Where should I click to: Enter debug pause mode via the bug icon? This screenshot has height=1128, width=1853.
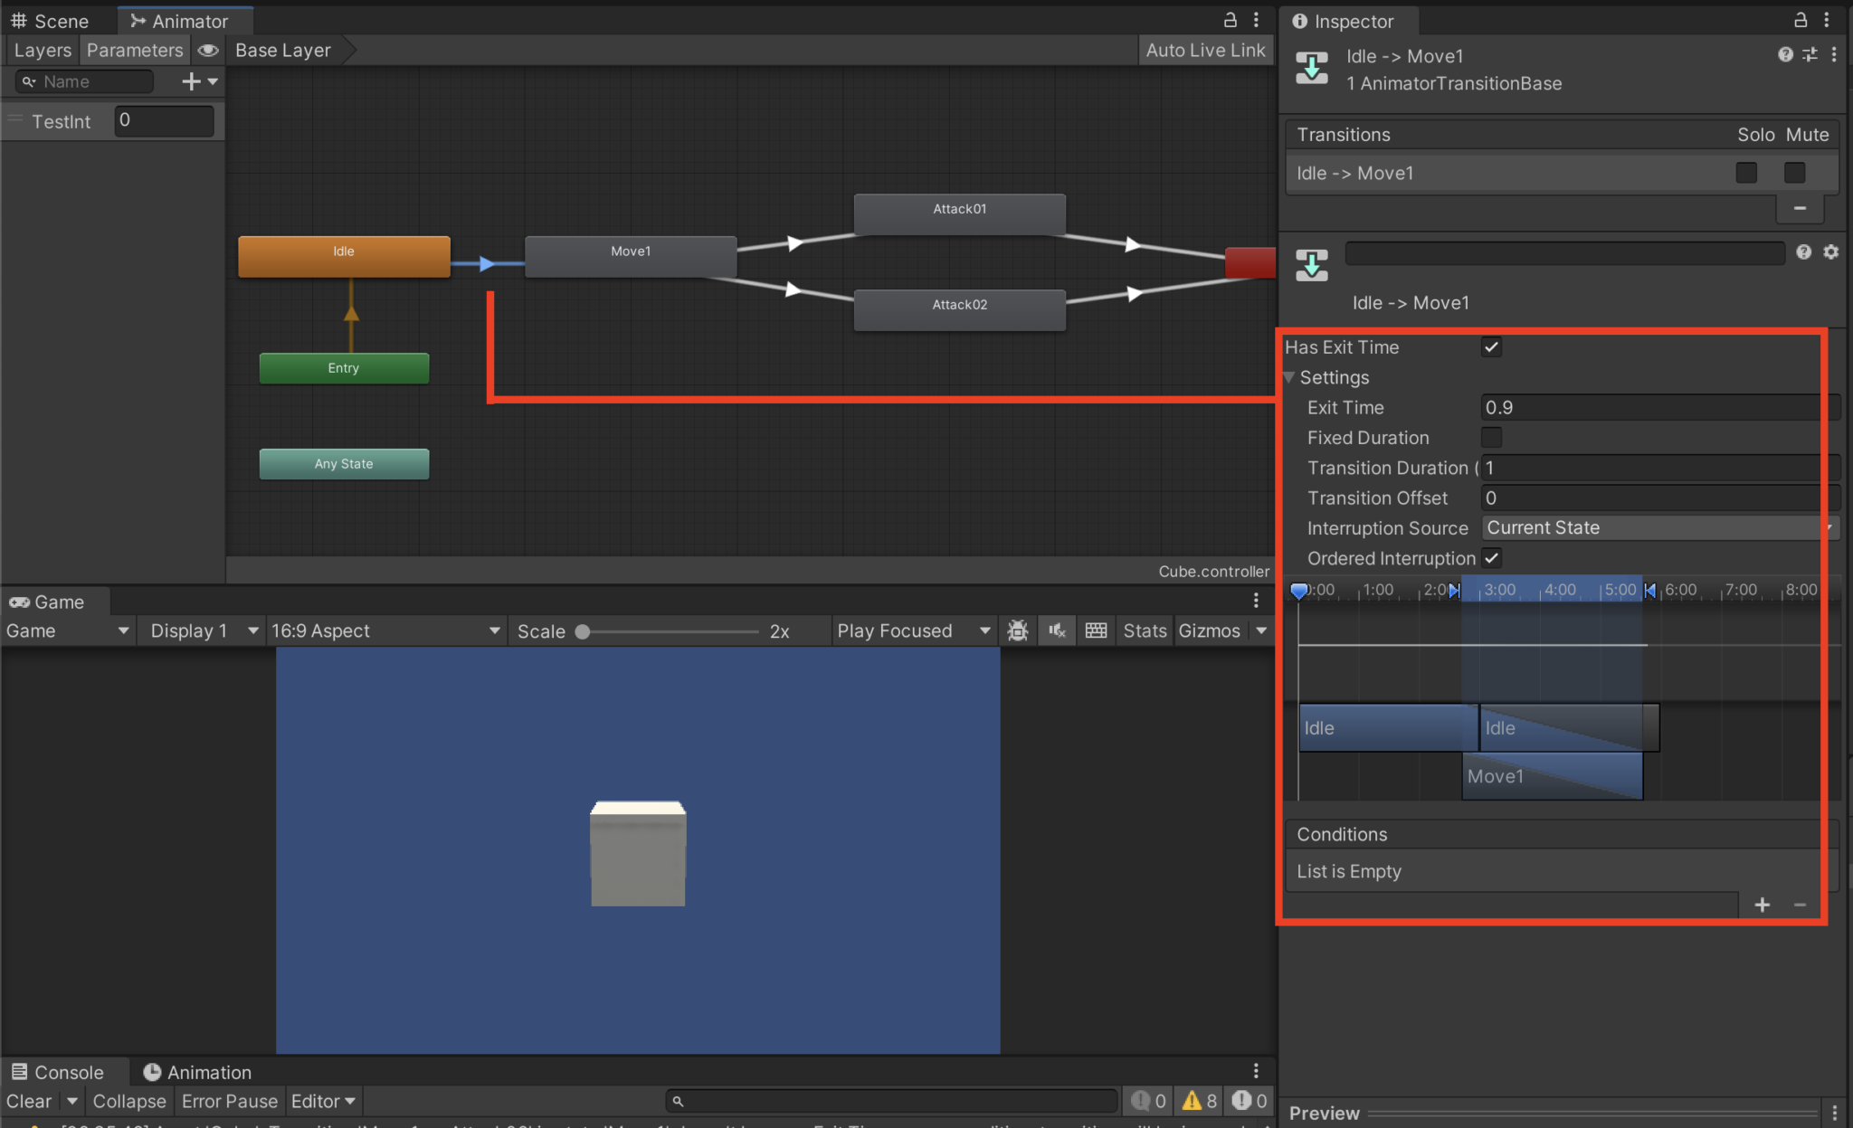pyautogui.click(x=1017, y=630)
